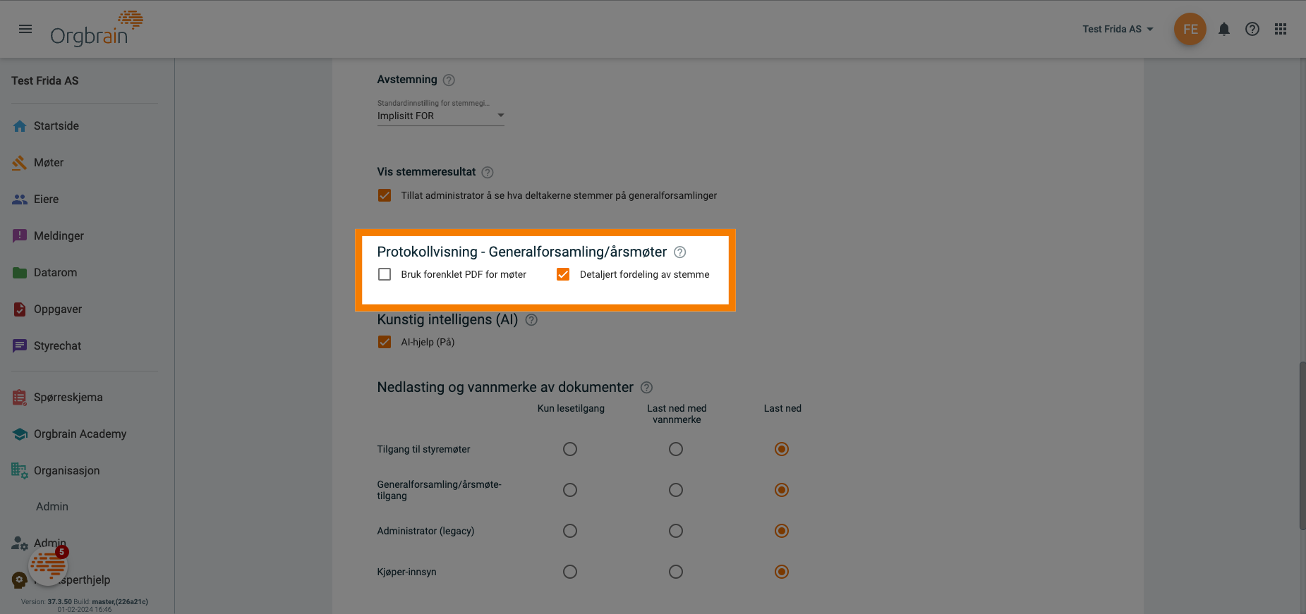Click the Startside home icon
The width and height of the screenshot is (1306, 614).
coord(20,125)
